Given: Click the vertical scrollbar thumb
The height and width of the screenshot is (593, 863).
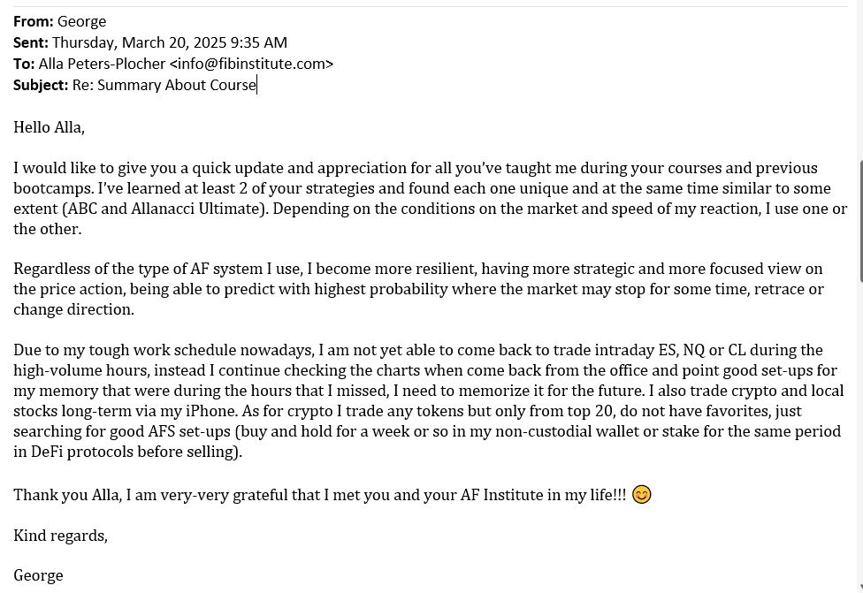Looking at the screenshot, I should pyautogui.click(x=860, y=221).
